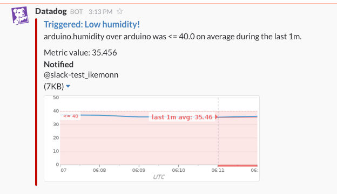Click the dark red alert bar on the x-axis
This screenshot has height=196, width=337.
(x=238, y=166)
